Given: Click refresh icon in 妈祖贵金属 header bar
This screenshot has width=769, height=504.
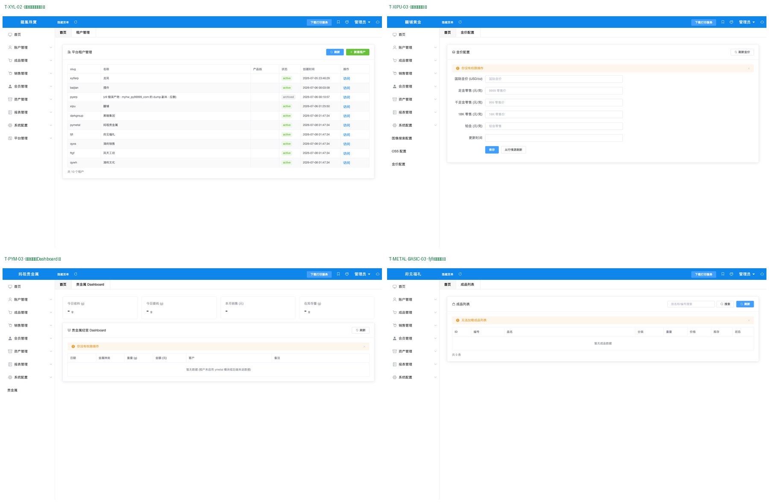Looking at the screenshot, I should point(76,274).
